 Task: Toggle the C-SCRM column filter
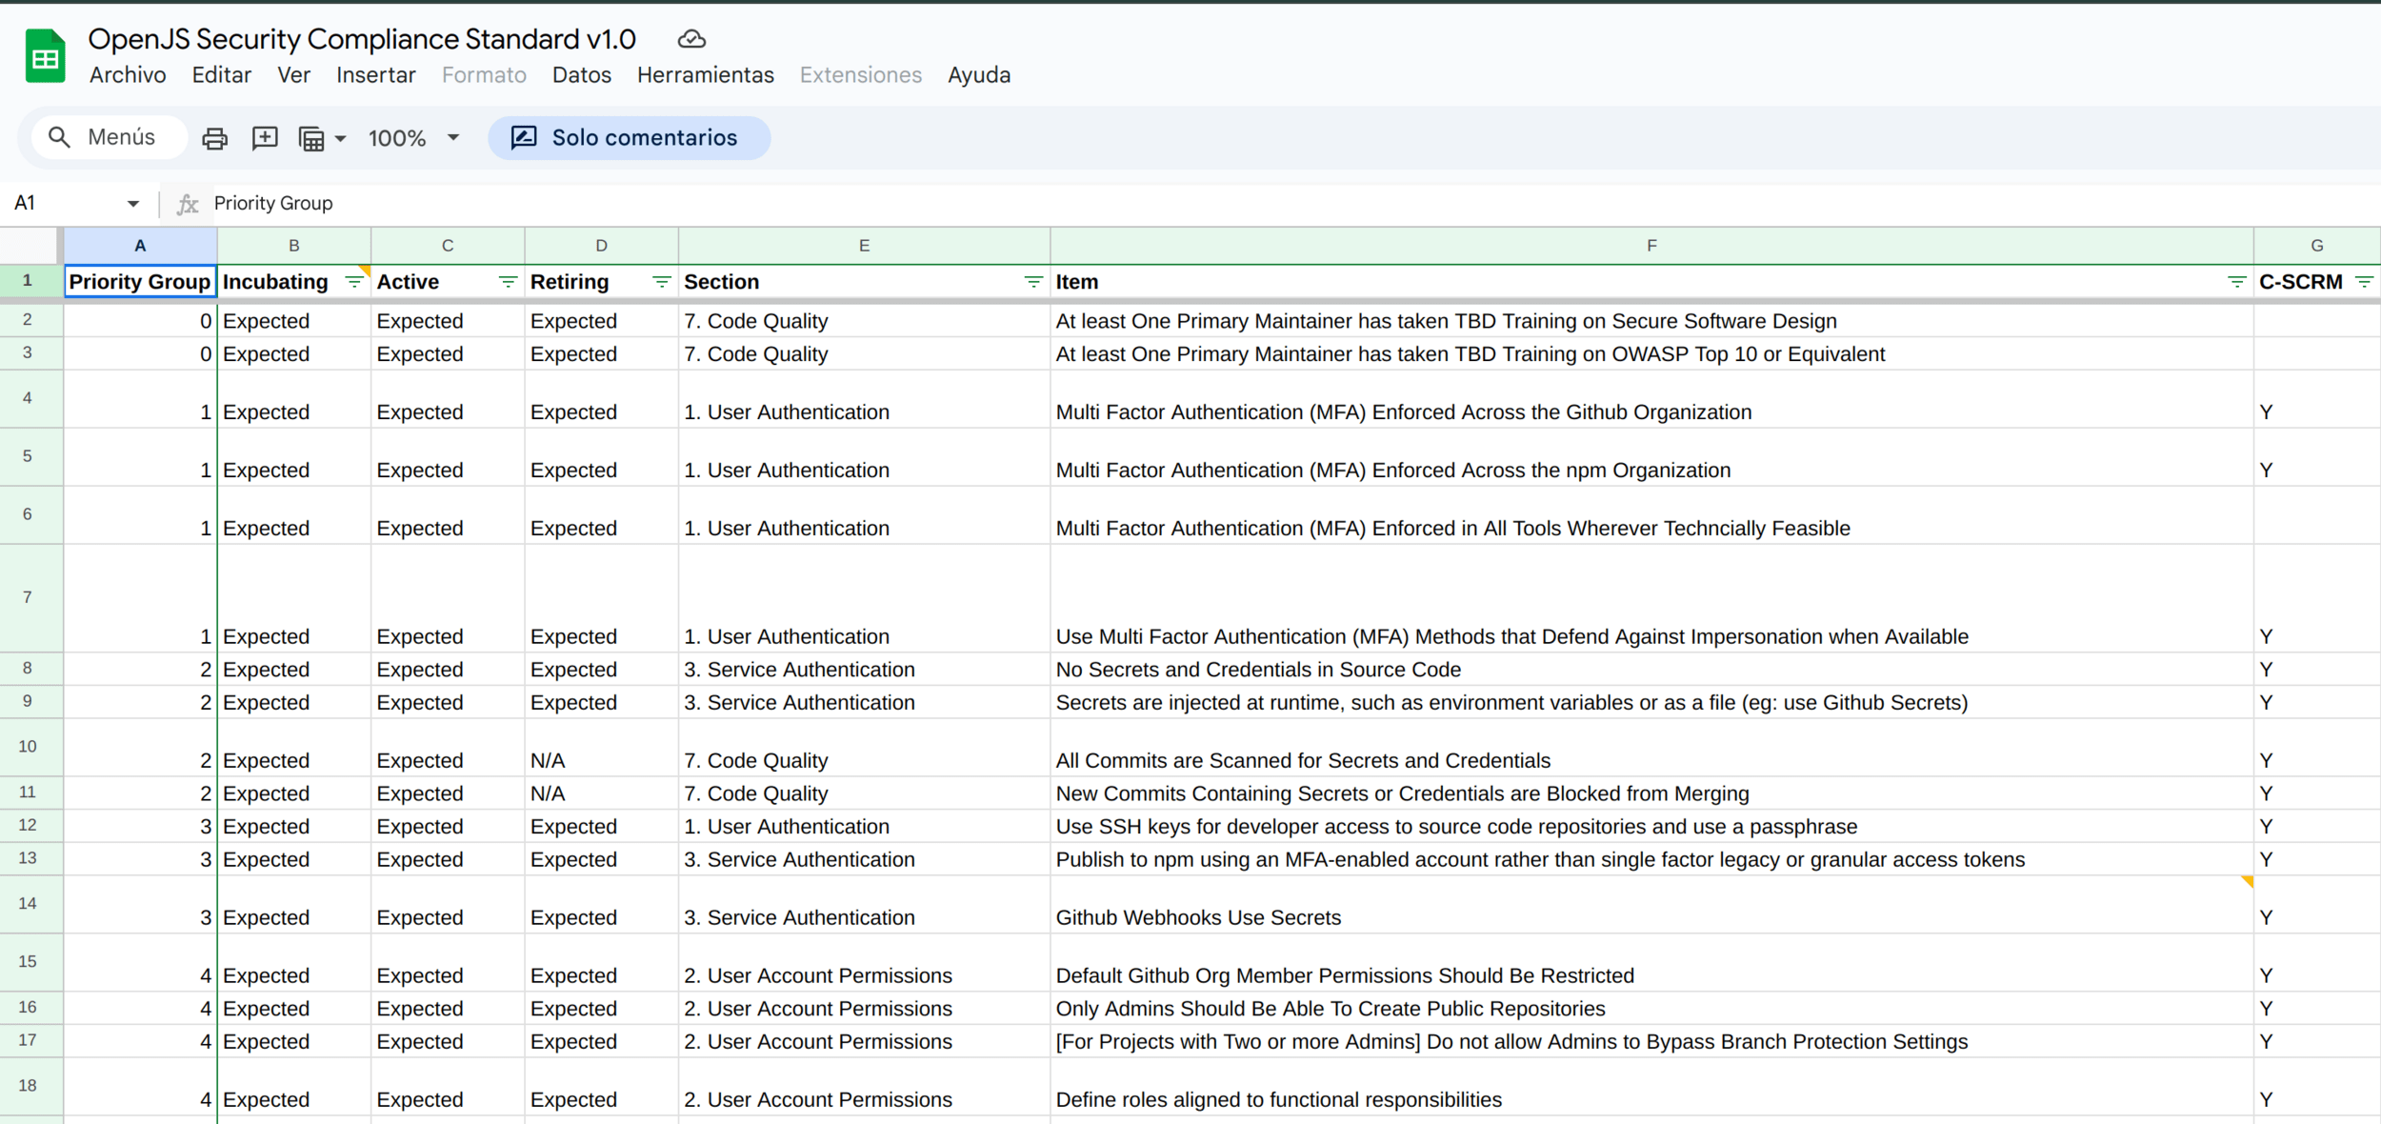[2364, 282]
